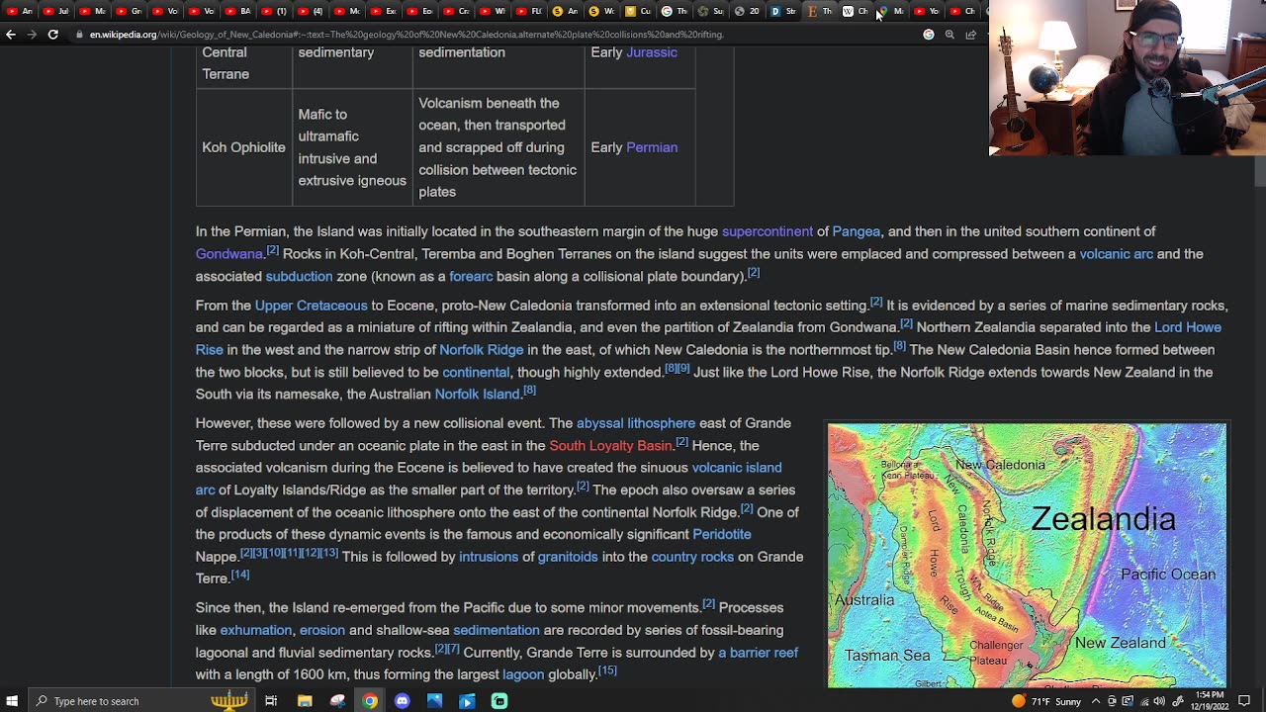Click the Google icon in address bar
This screenshot has height=712, width=1266.
pyautogui.click(x=929, y=35)
